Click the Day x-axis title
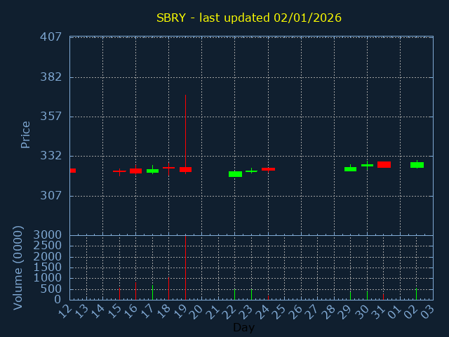The image size is (449, 337). [243, 327]
